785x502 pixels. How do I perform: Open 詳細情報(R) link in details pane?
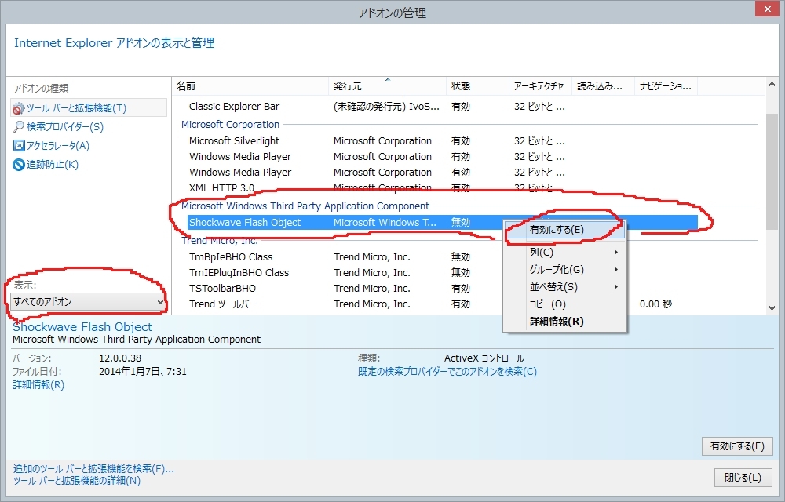click(x=38, y=384)
